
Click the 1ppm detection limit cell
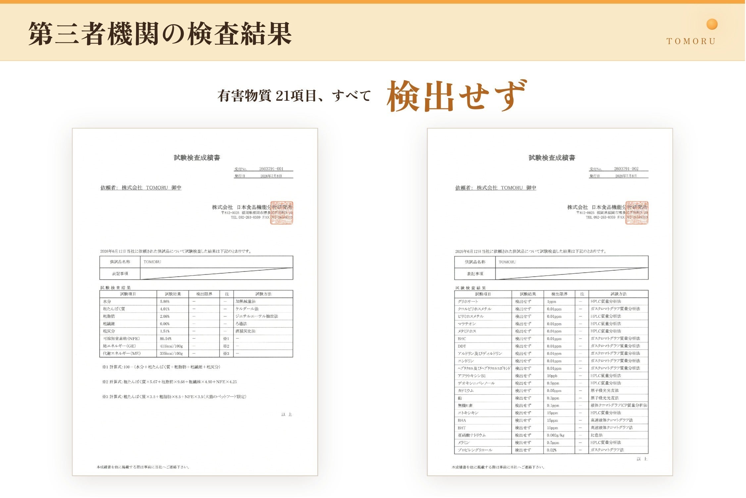(x=552, y=302)
